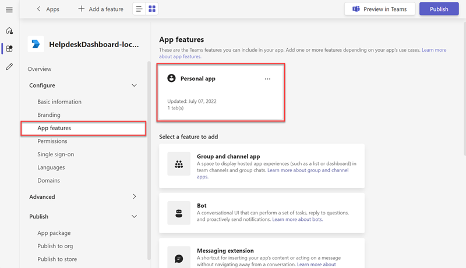Navigate back to Apps
This screenshot has height=268, width=466.
[48, 9]
